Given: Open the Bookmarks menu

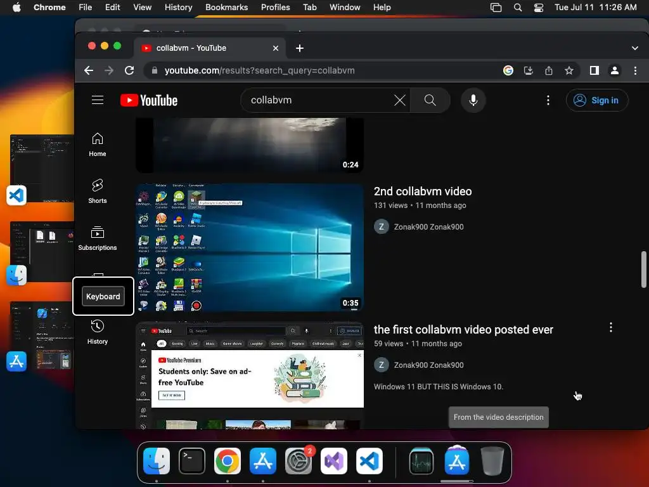Looking at the screenshot, I should point(227,7).
